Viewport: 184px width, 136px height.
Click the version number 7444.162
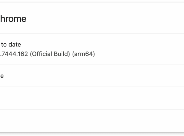click(14, 54)
